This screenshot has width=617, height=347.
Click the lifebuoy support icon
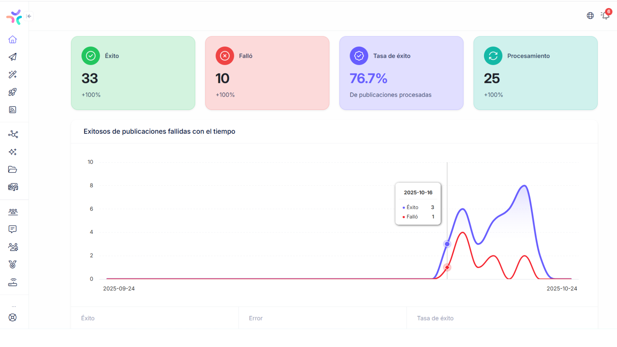pos(13,317)
